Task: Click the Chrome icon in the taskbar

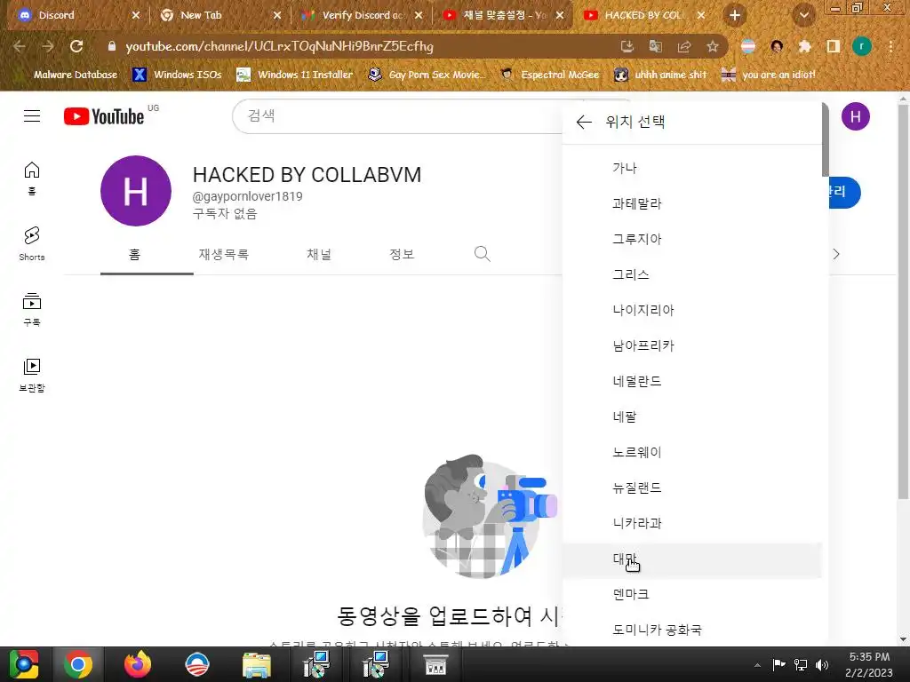Action: [78, 664]
